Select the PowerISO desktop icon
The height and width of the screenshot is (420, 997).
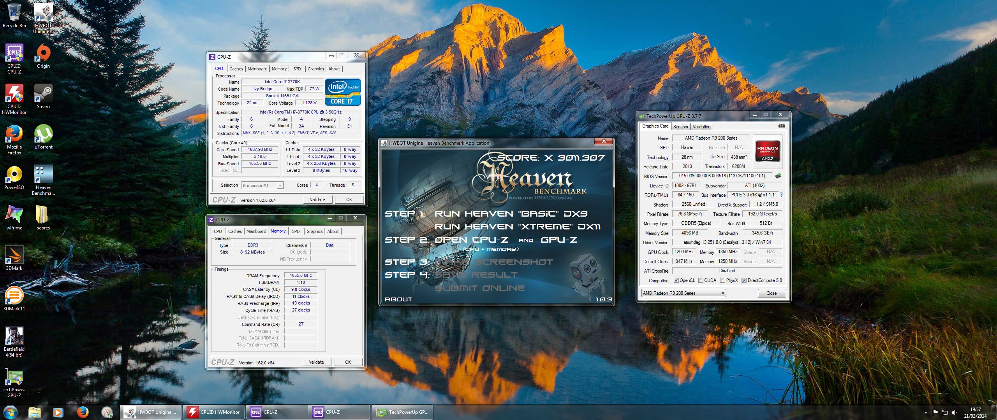pos(14,177)
